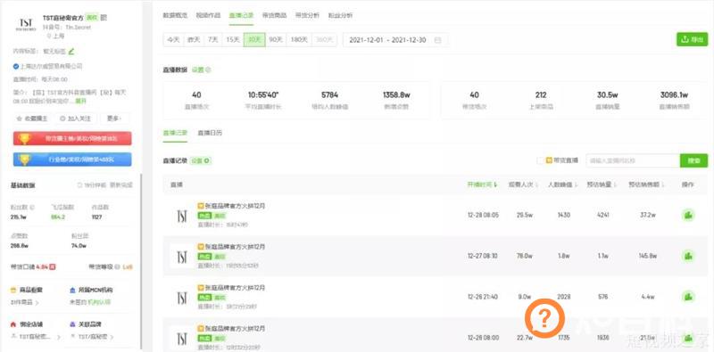714x352 pixels.
Task: Click the info icon beside 粉丝数
Action: click(32, 207)
